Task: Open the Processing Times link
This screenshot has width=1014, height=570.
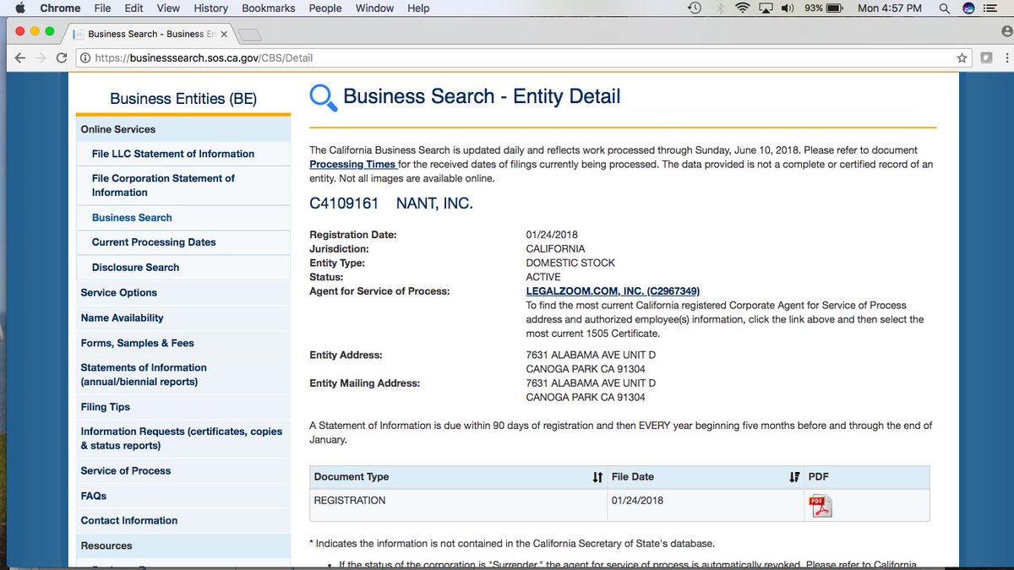Action: click(353, 164)
